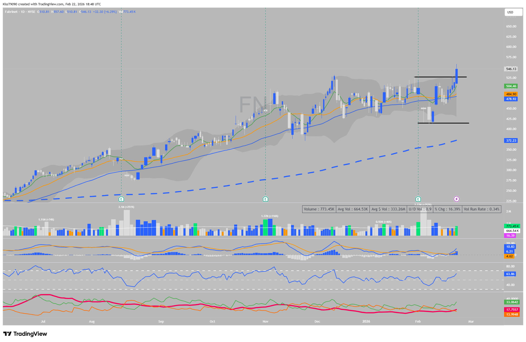
Task: Click the purple lightning event icon
Action: [x=456, y=199]
